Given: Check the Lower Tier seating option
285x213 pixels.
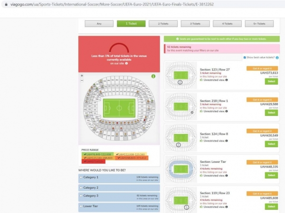Looking at the screenshot, I should (81, 206).
